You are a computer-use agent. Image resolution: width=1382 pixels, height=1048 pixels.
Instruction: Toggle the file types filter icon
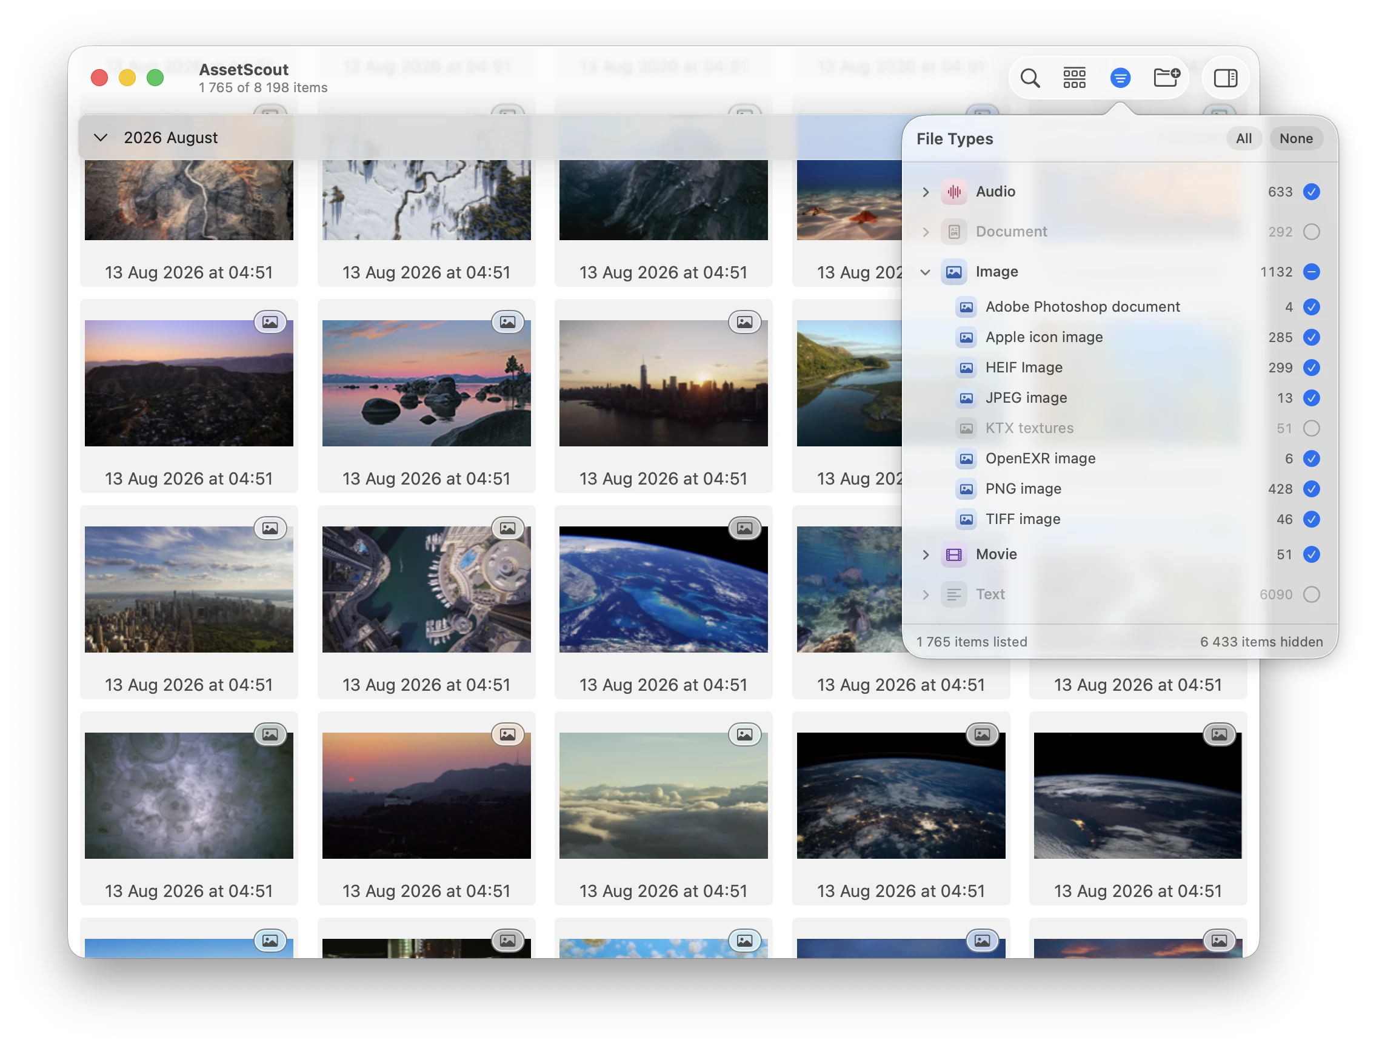tap(1120, 78)
